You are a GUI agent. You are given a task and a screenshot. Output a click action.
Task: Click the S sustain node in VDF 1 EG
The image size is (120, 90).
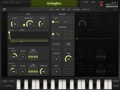(13, 41)
